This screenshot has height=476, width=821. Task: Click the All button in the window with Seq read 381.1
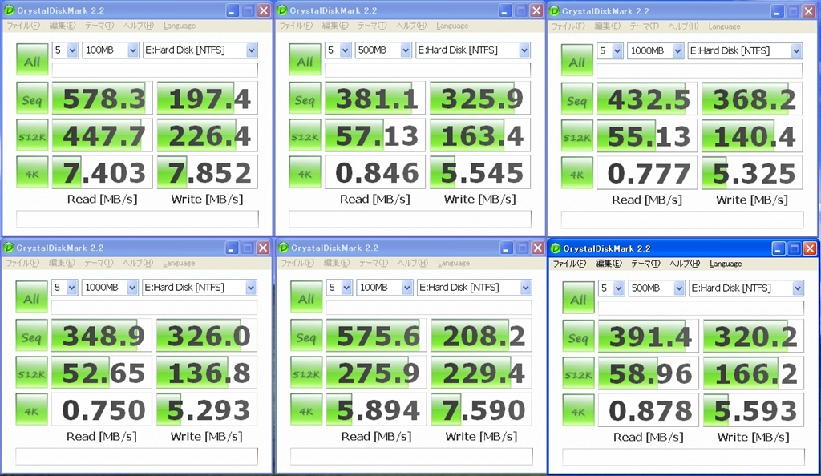point(305,59)
